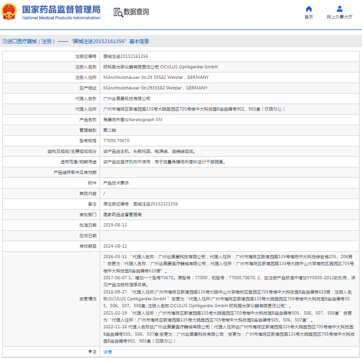Go to 首页 text label
This screenshot has width=362, height=359.
point(309,17)
